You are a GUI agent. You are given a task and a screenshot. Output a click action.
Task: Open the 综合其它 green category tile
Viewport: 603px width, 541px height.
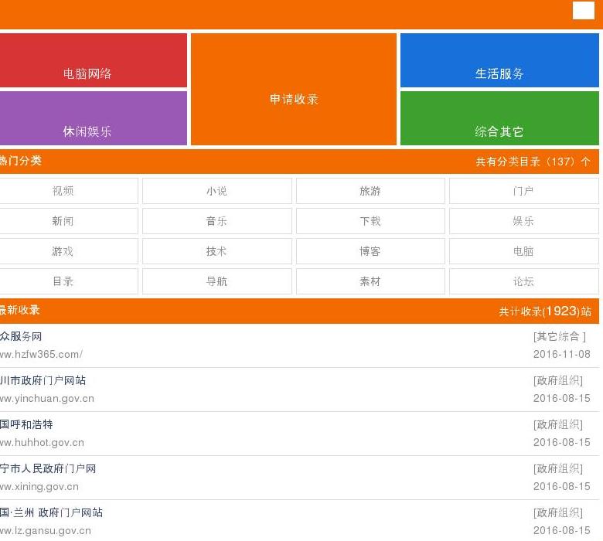pos(499,118)
